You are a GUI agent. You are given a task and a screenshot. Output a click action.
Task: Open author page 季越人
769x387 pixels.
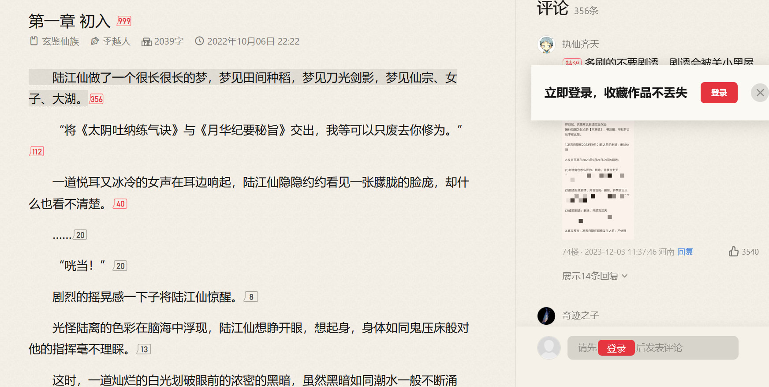click(x=116, y=41)
